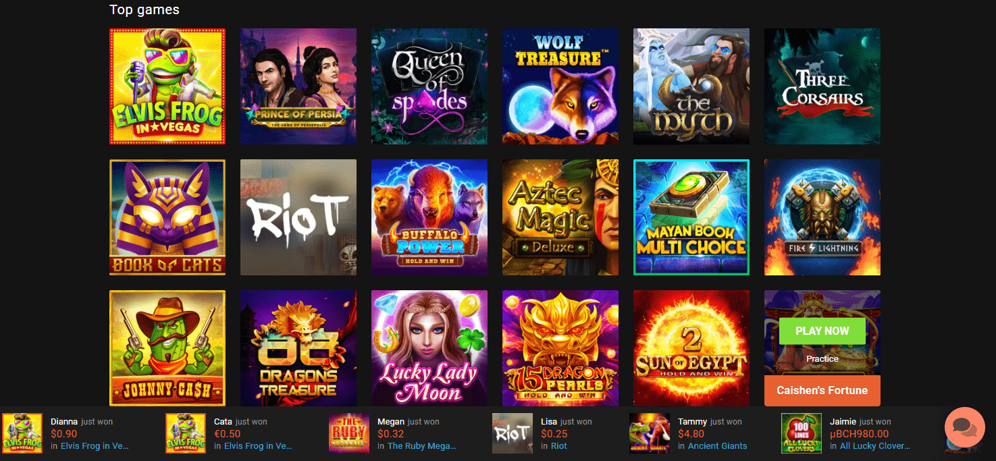Select Mayan Book Multi Choice tile

[x=691, y=217]
